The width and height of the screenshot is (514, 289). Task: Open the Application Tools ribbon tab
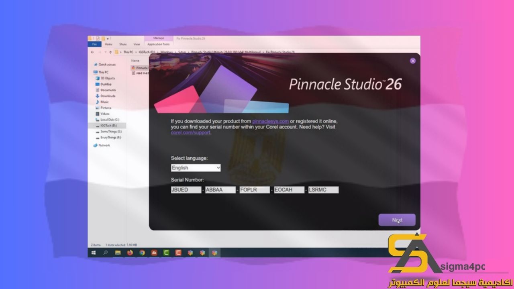[159, 44]
